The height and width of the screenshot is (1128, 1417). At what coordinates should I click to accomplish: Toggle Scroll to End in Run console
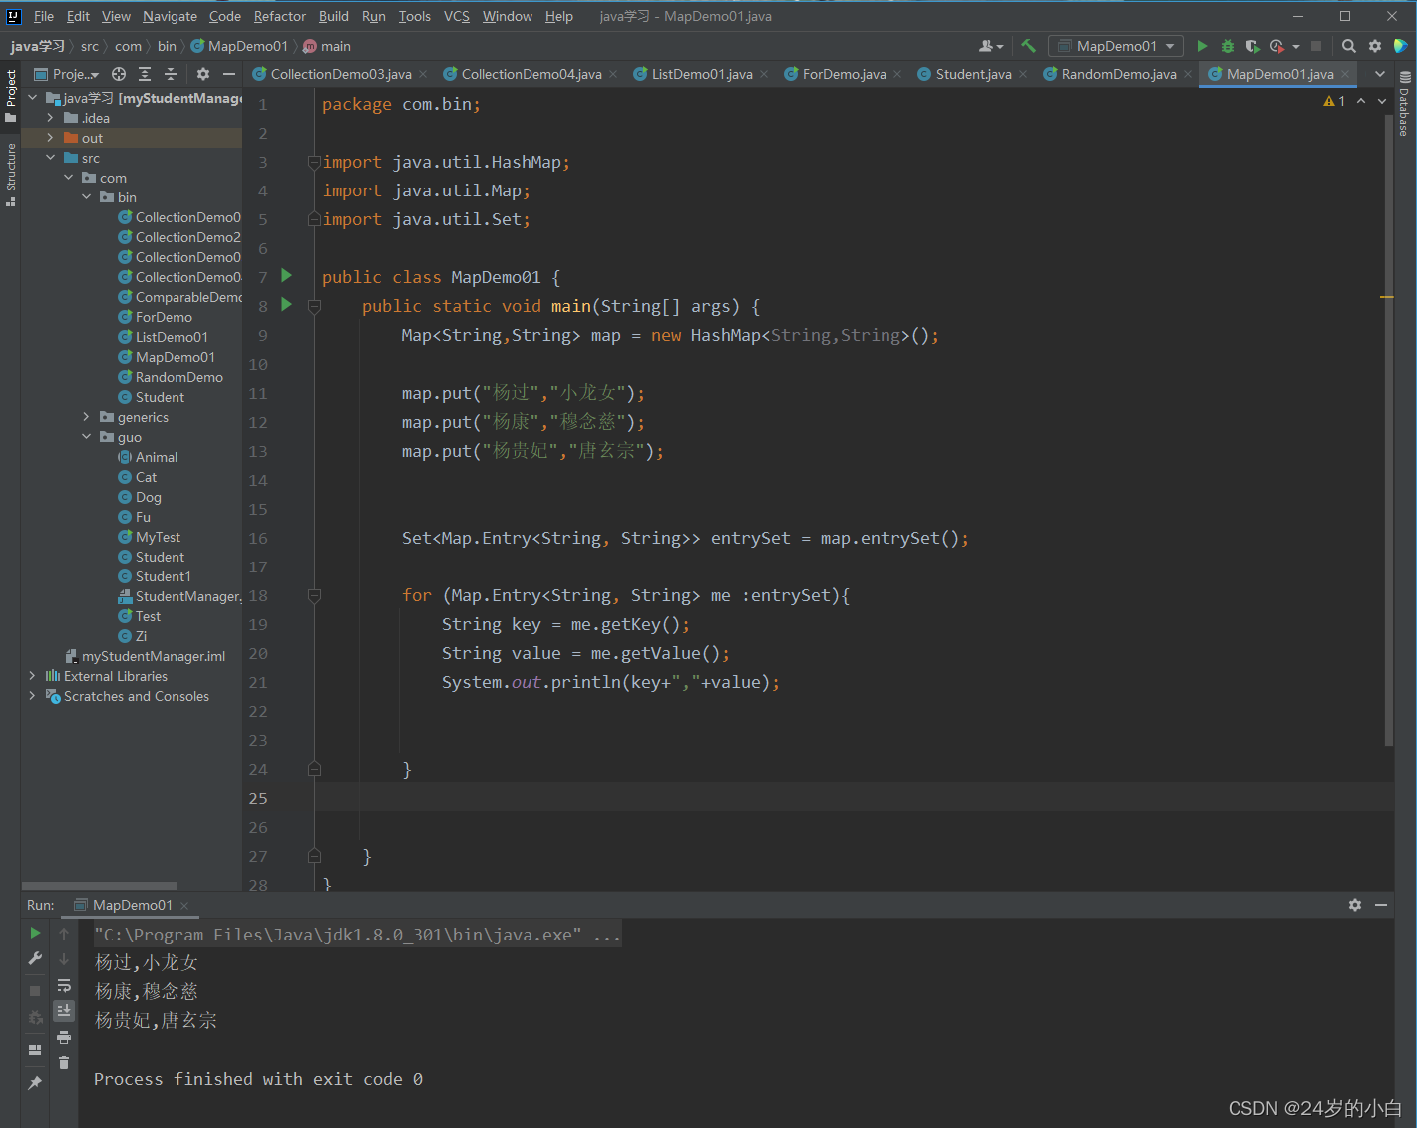pos(64,1011)
